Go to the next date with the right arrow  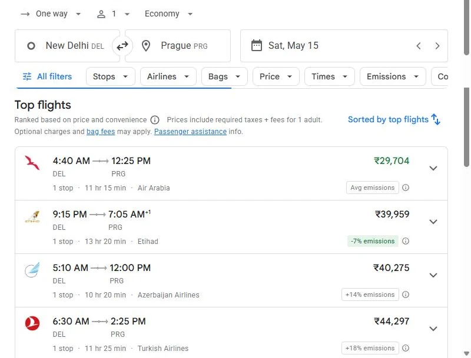coord(437,46)
